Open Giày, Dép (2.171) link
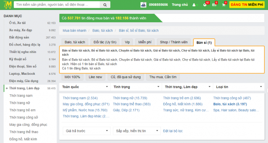Image resolution: width=268 pixels, height=143 pixels. [x=126, y=110]
